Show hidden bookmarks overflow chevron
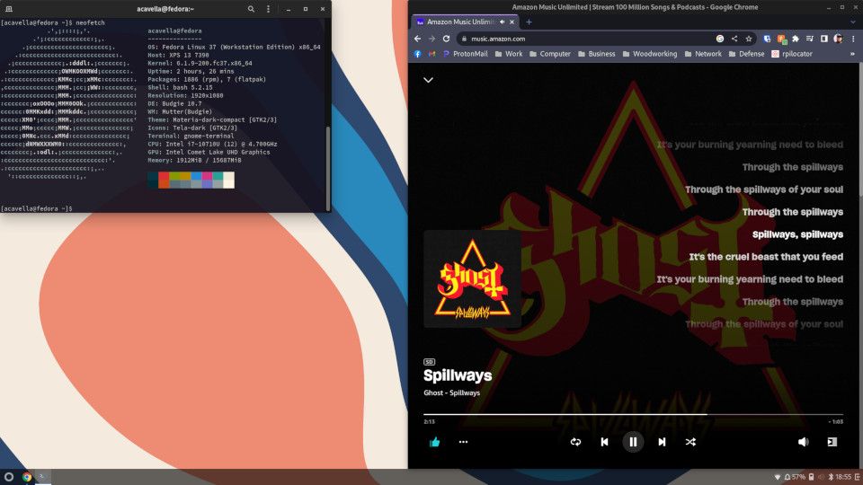 pyautogui.click(x=852, y=54)
